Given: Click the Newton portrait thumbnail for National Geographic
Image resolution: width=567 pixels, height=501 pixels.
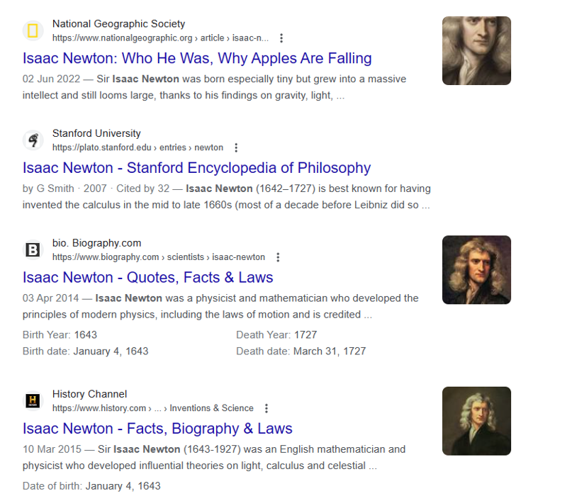Looking at the screenshot, I should (x=476, y=51).
